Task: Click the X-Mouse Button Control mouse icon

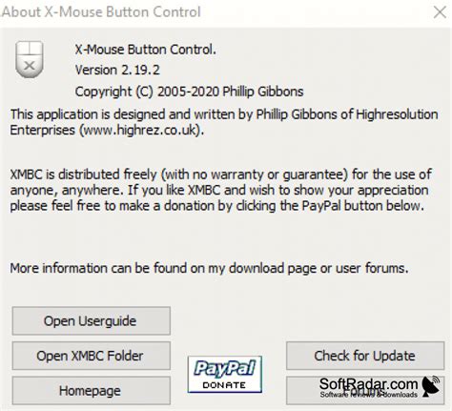Action: point(30,59)
